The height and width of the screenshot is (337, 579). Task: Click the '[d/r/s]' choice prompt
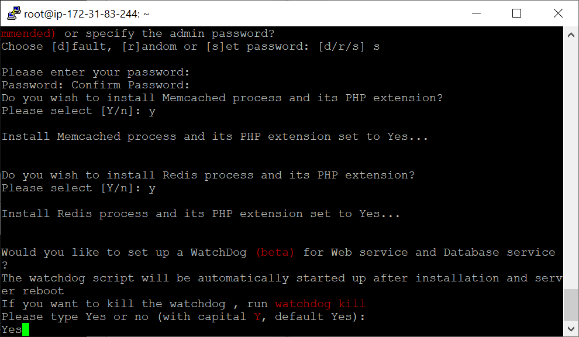pyautogui.click(x=342, y=47)
